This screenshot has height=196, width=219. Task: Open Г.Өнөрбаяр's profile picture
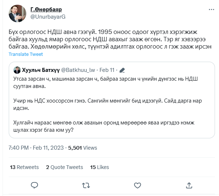[x=17, y=13]
